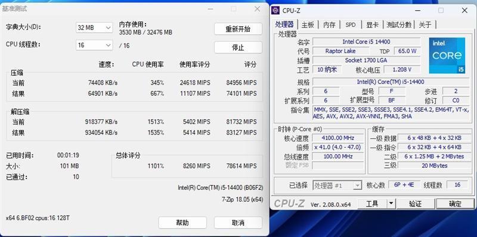Click the 核心数 value 6P + 4E
Image resolution: width=477 pixels, height=237 pixels.
404,185
